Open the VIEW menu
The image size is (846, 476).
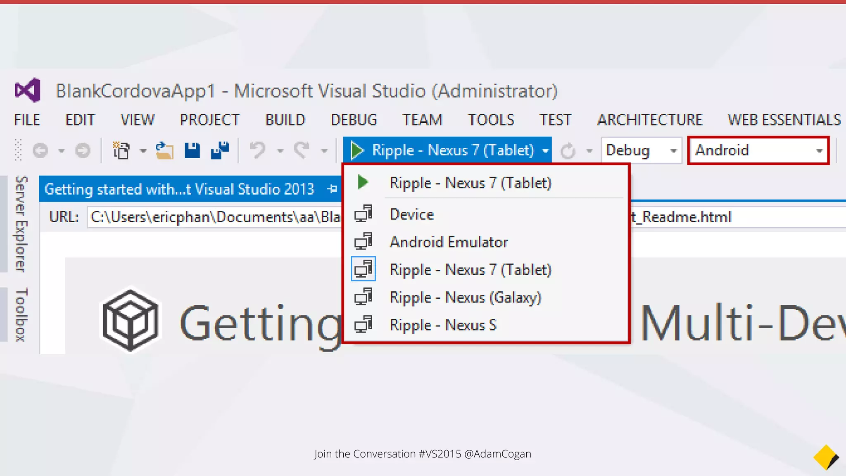[138, 120]
